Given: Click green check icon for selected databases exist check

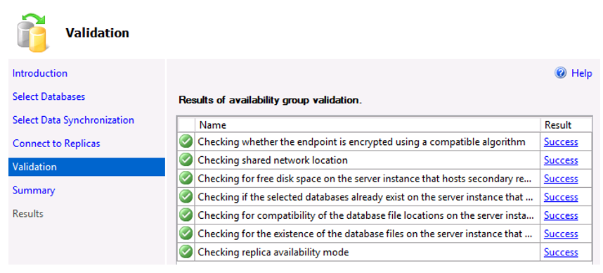Looking at the screenshot, I should [186, 197].
